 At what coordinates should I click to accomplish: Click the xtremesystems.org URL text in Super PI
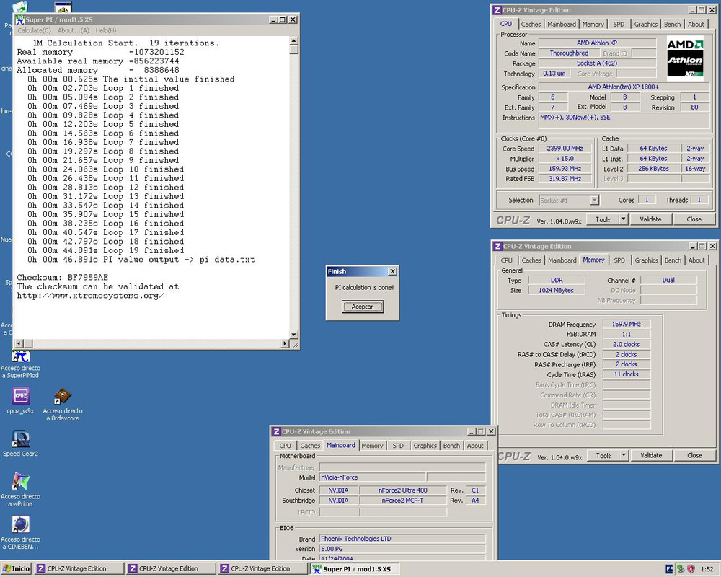tap(91, 296)
